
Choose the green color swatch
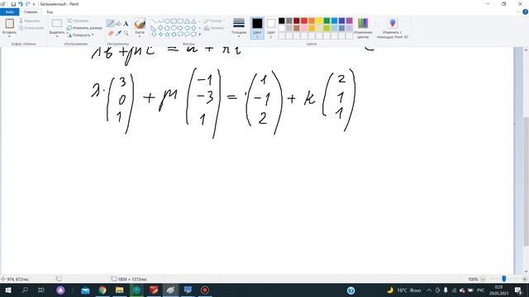click(326, 21)
